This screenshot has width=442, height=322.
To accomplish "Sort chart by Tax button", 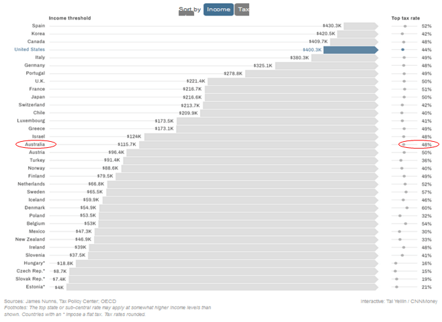I will (x=242, y=9).
